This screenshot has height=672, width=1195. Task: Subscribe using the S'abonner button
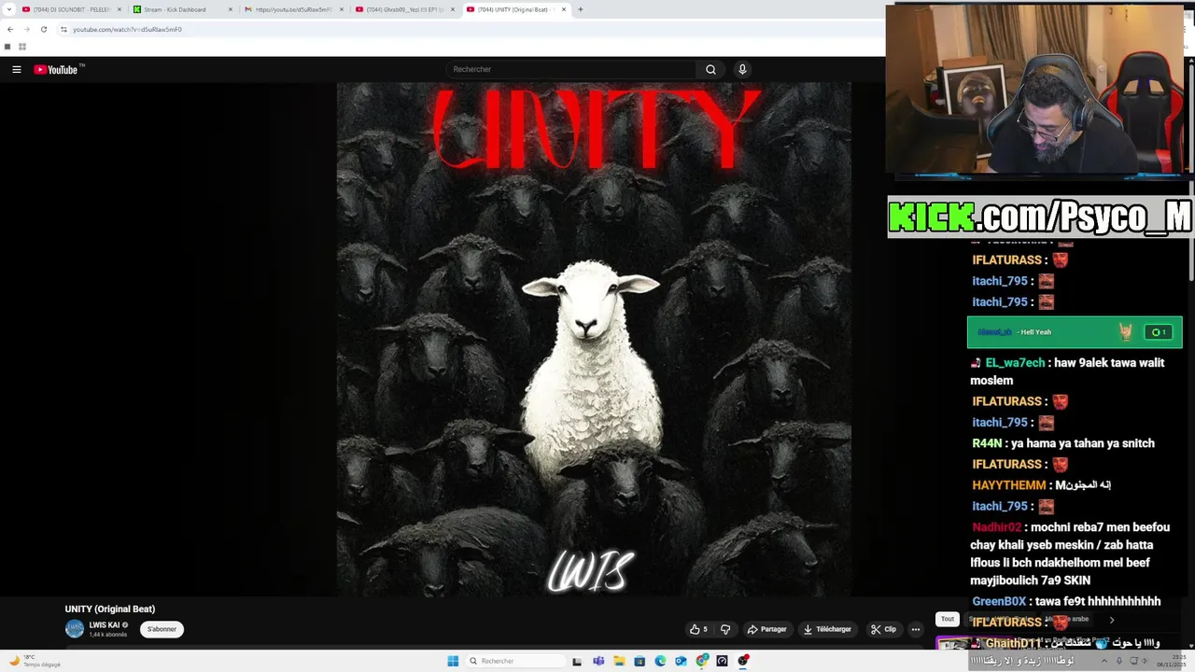coord(162,629)
